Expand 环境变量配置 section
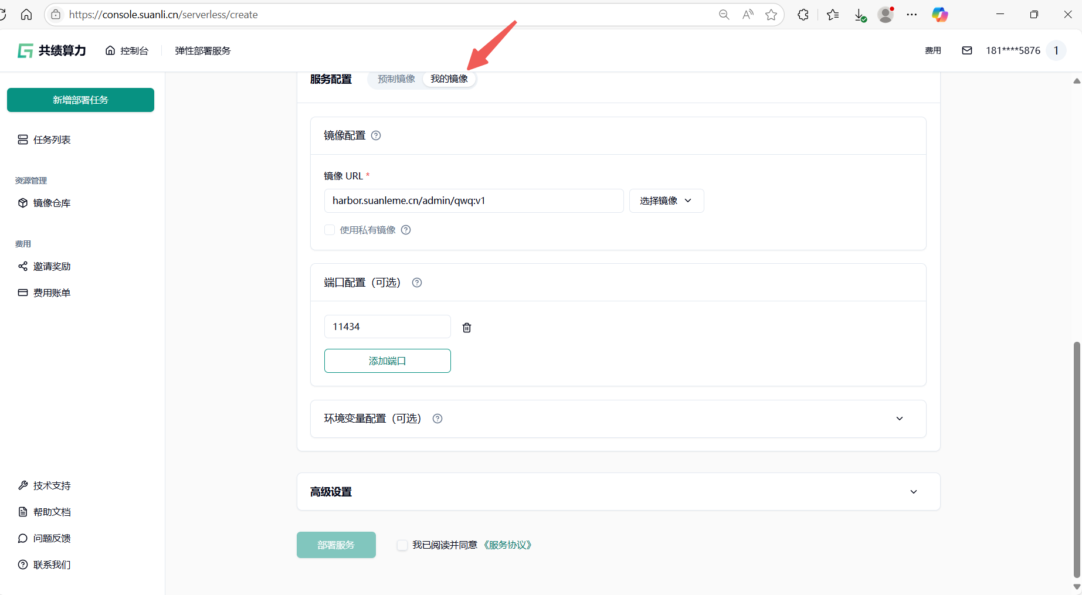The width and height of the screenshot is (1082, 595). click(899, 419)
